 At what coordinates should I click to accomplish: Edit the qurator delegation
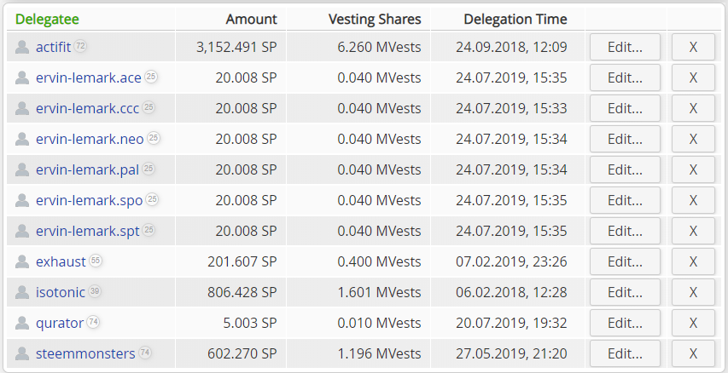pos(625,323)
